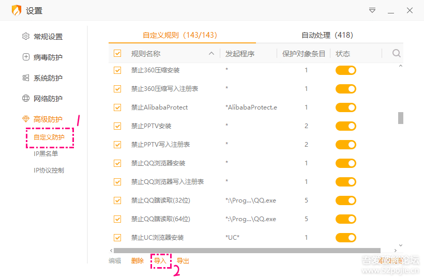Screen dimensions: 424x279
Task: Uncheck the 禁止360压缩安装 rule checkbox
Action: click(117, 70)
